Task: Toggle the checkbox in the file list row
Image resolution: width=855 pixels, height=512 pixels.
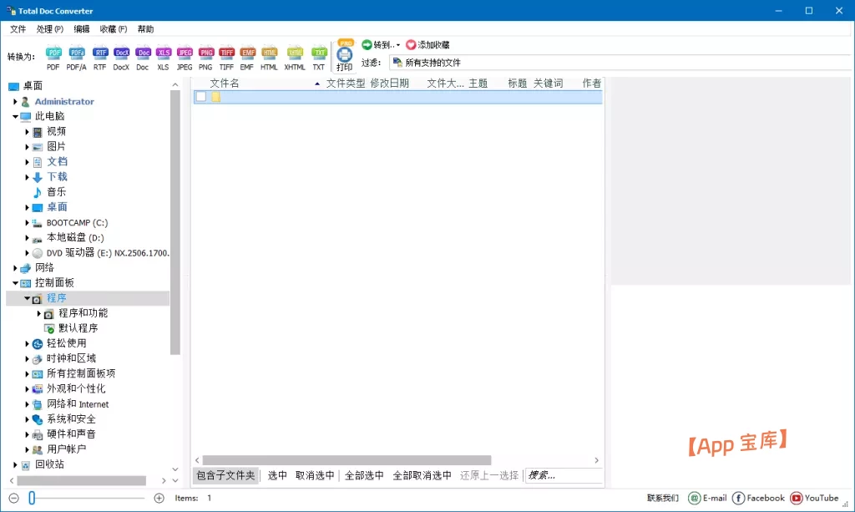Action: [x=200, y=96]
